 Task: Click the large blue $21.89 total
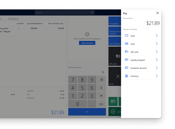click(x=57, y=112)
